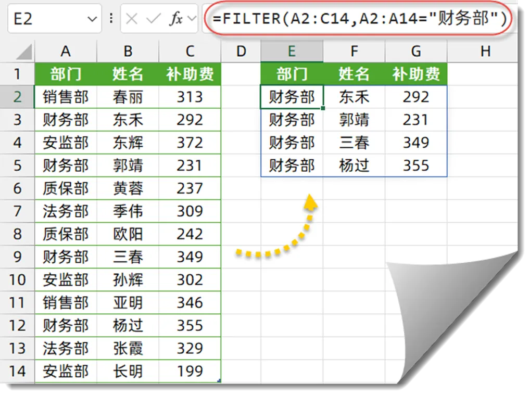Screen dimensions: 530x396
Task: Select cell F4 containing 三春
Action: [354, 143]
